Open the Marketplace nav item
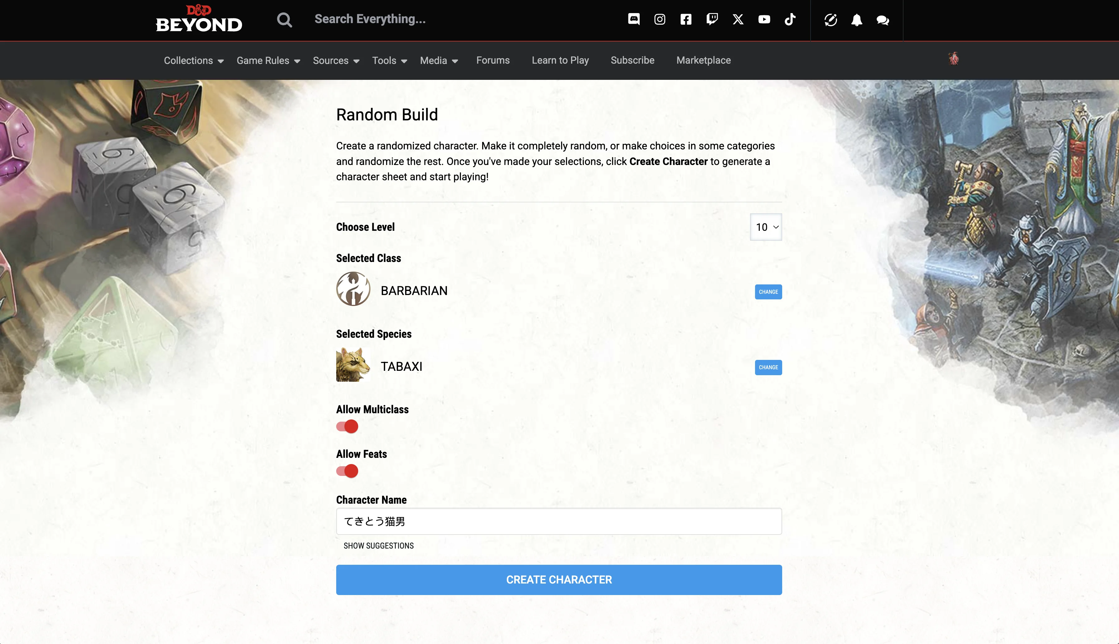1119x644 pixels. point(703,60)
